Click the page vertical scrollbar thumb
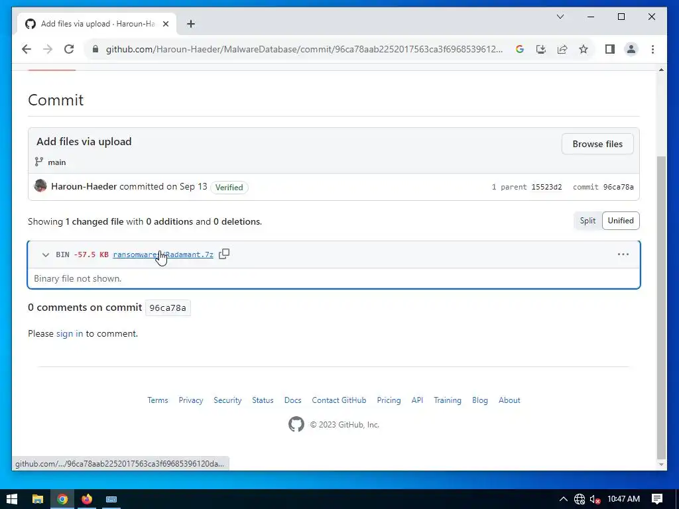The height and width of the screenshot is (509, 679). click(661, 308)
